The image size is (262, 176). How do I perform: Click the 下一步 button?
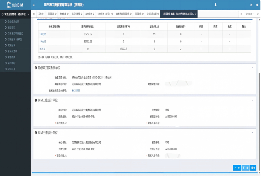(x=245, y=168)
